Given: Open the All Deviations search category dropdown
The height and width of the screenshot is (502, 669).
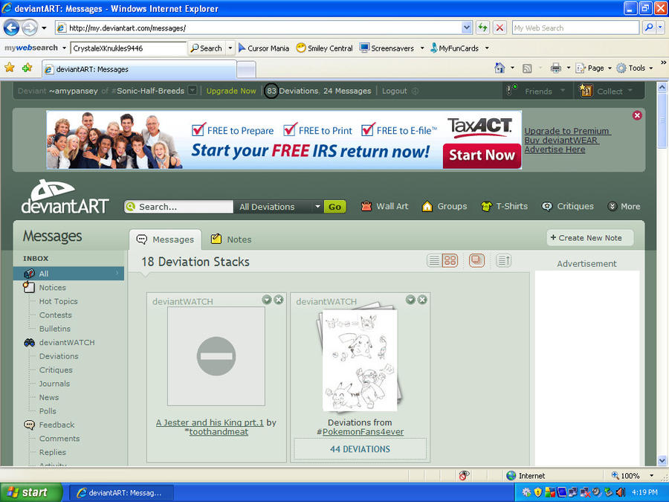Looking at the screenshot, I should 279,207.
